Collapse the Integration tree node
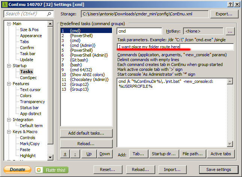This screenshot has height=177, width=242. point(9,120)
